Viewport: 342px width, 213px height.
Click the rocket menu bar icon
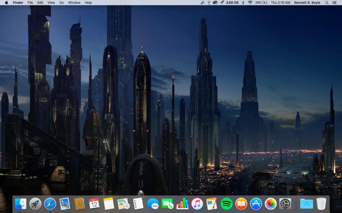[222, 3]
